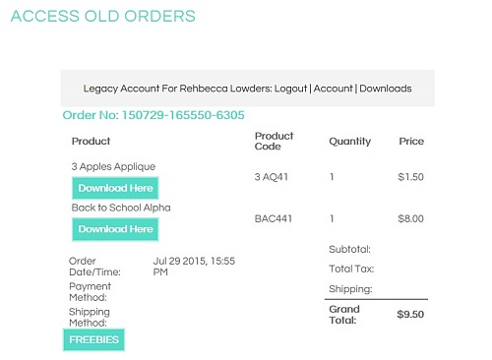The image size is (492, 360).
Task: Click the $1.50 price value
Action: (410, 177)
